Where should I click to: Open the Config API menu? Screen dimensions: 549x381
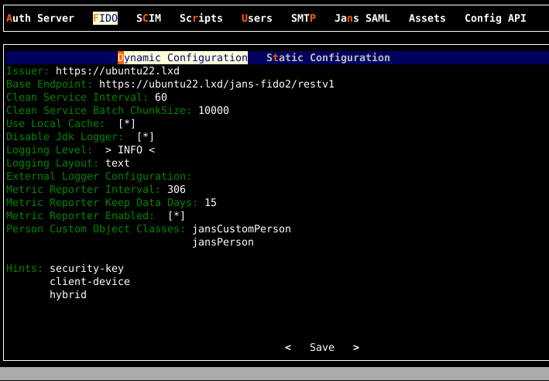coord(496,18)
